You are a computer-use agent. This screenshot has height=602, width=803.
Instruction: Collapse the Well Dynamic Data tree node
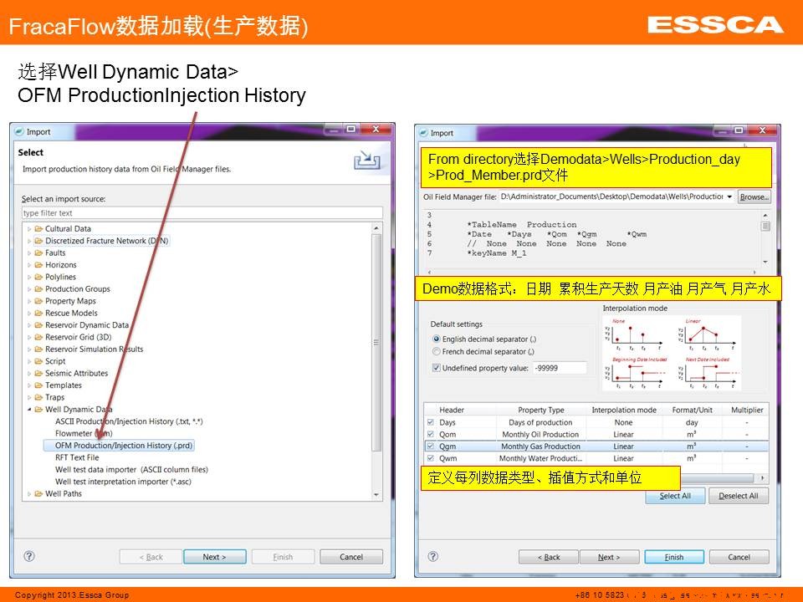(x=29, y=410)
